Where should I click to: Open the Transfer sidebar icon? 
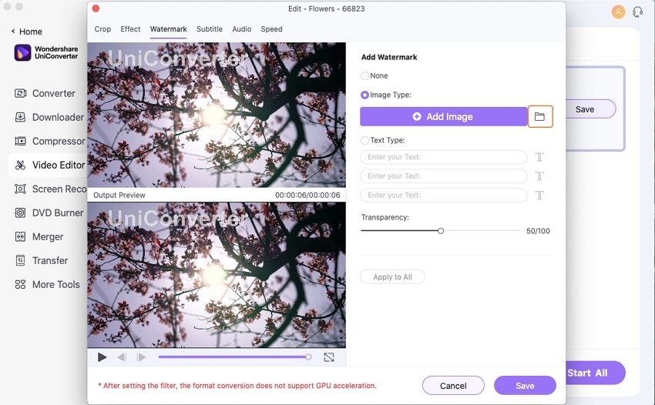click(20, 260)
